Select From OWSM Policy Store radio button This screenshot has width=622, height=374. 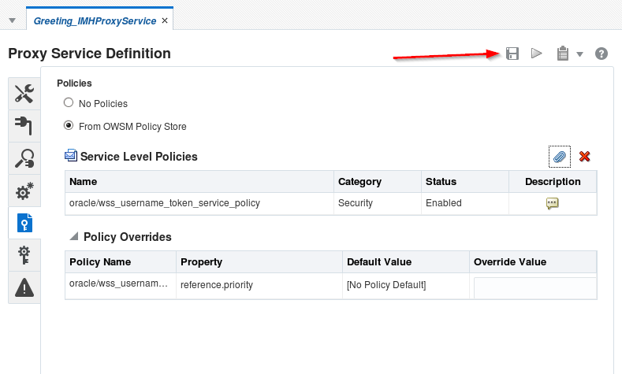69,125
